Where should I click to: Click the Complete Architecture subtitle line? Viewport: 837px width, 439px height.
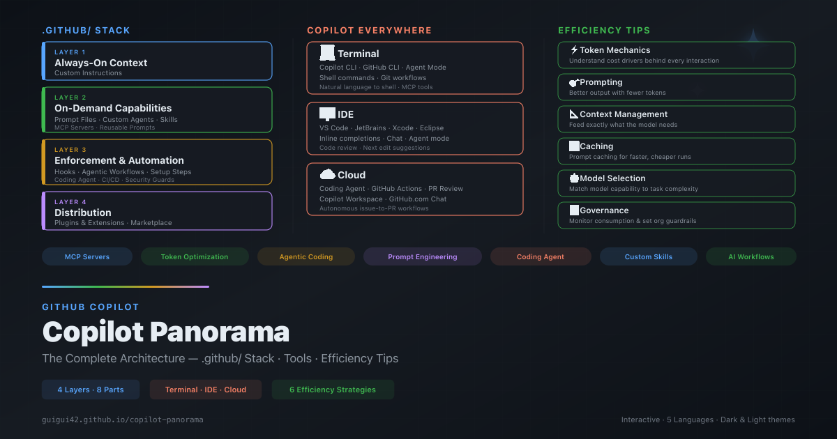220,358
